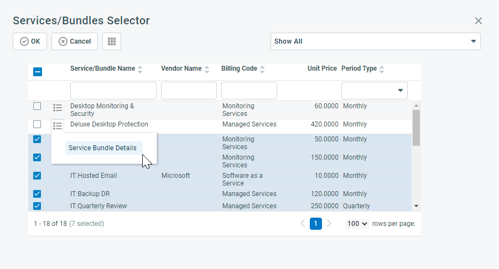This screenshot has height=269, width=499.
Task: Uncheck the 150.0000 Monthly row
Action: coord(37,157)
